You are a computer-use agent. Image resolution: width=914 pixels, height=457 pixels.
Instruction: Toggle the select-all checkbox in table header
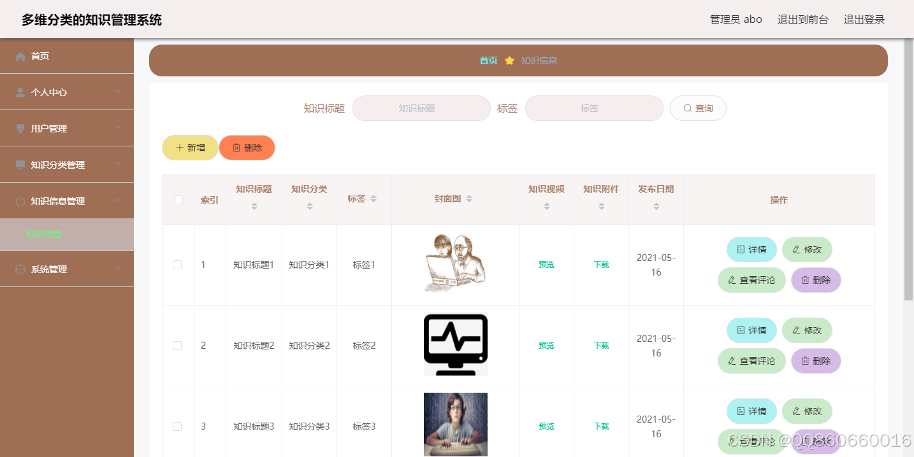[178, 200]
